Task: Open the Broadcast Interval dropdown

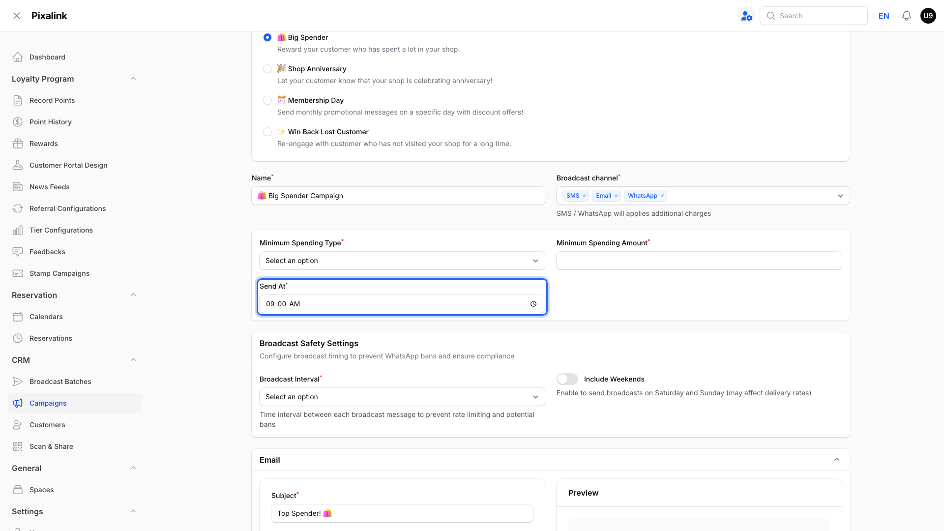Action: [402, 397]
